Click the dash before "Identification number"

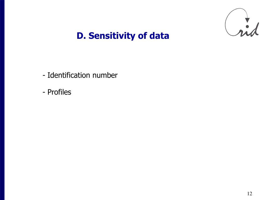coord(44,76)
